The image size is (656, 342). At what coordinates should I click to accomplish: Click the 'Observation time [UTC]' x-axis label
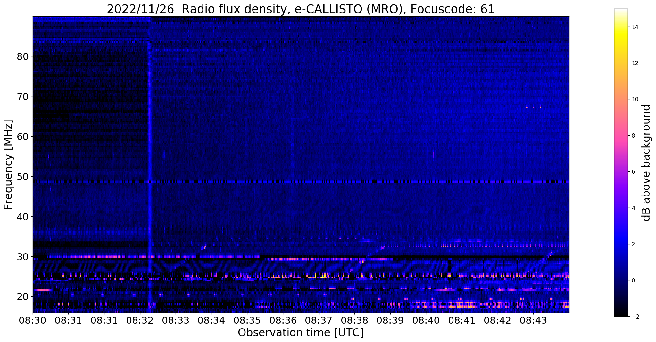click(301, 333)
